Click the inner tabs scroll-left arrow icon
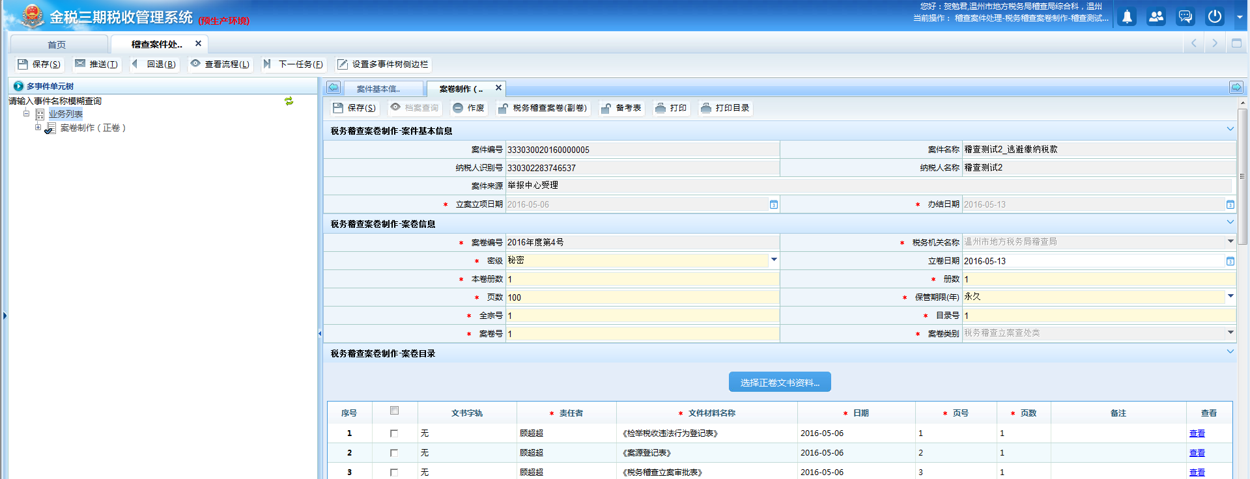This screenshot has width=1250, height=479. click(x=334, y=87)
